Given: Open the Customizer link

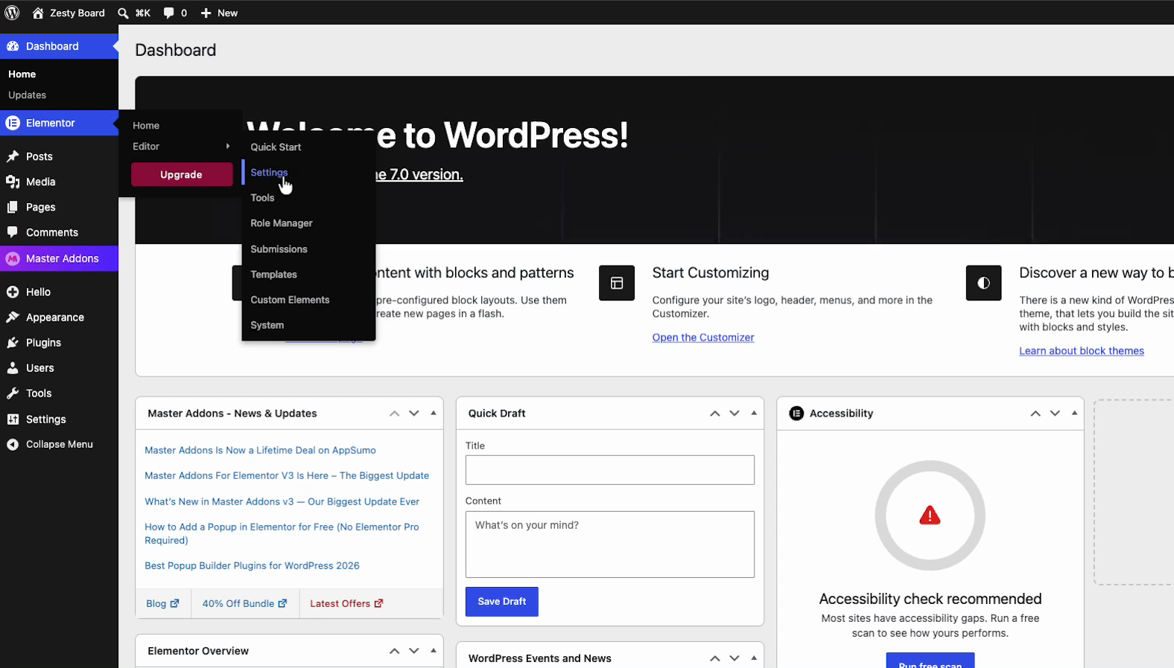Looking at the screenshot, I should [703, 337].
